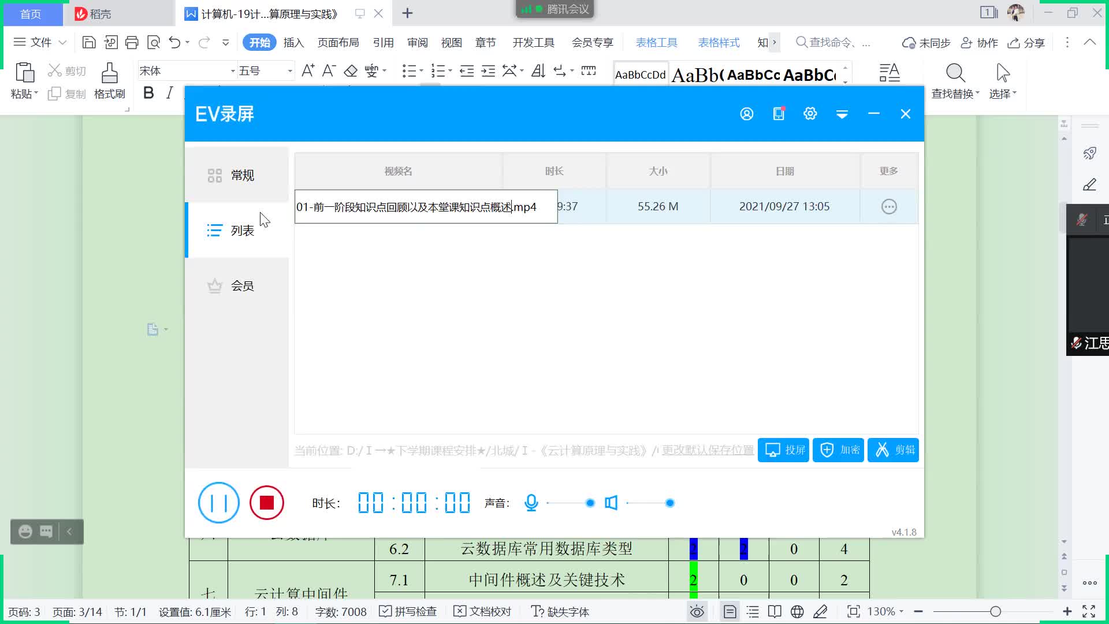
Task: Click the redo icon
Action: pos(204,42)
